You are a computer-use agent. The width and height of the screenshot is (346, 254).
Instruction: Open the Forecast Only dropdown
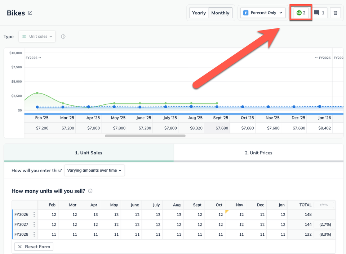(x=263, y=13)
